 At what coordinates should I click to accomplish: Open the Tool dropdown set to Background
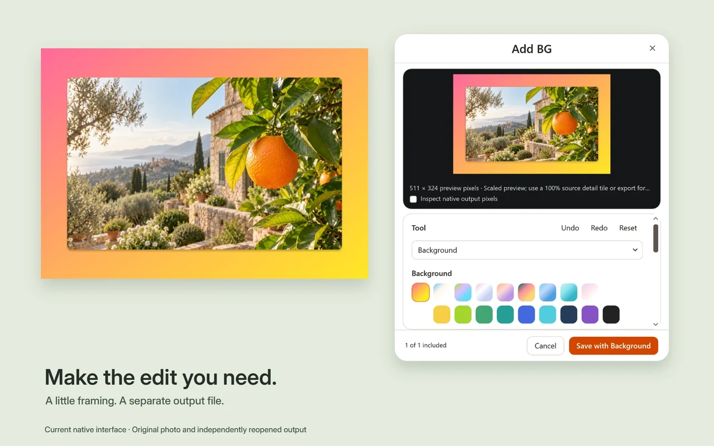coord(527,250)
